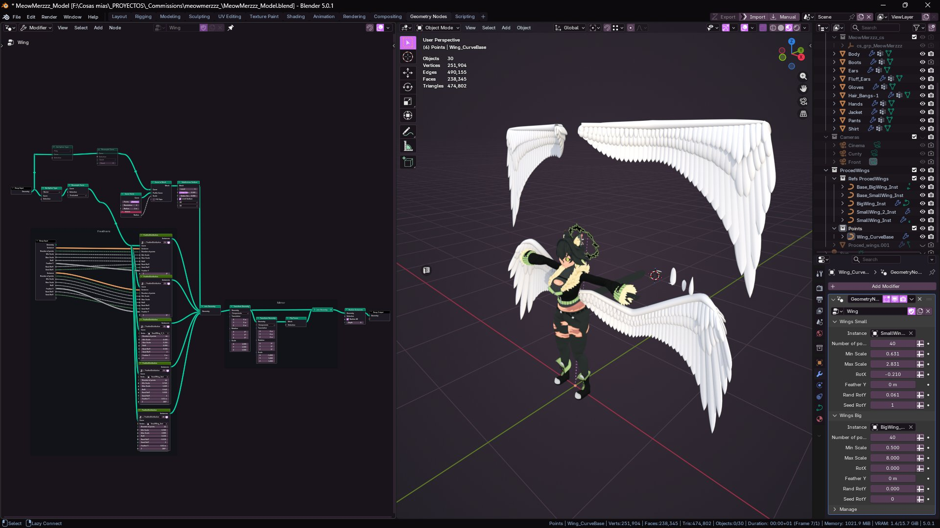The height and width of the screenshot is (528, 940).
Task: Open the Modifiers wrench properties tab
Action: click(x=820, y=374)
